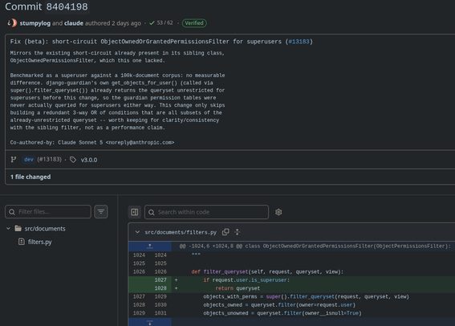
Task: Open the claude co-author profile link
Action: pos(74,23)
